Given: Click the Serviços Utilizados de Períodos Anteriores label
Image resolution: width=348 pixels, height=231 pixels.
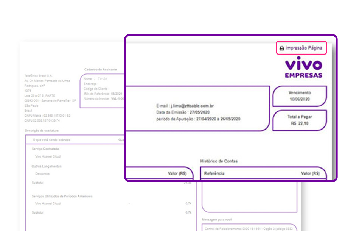Looking at the screenshot, I should coord(62,196).
